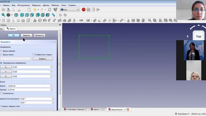Select the draw style icon
Screen dimensions: 206x116
pyautogui.click(x=8, y=15)
